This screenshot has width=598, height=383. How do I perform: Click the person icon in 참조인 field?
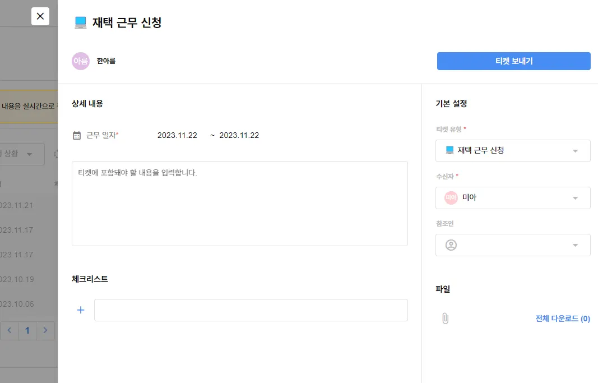(451, 245)
